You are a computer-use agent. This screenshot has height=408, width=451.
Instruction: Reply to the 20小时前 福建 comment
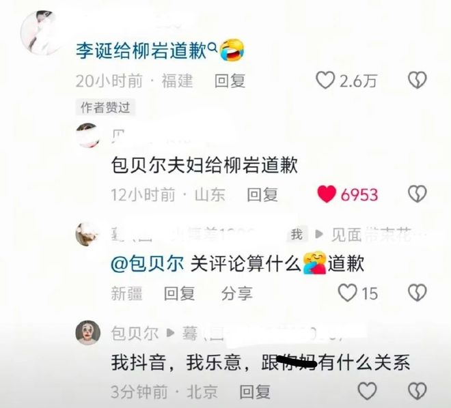[230, 81]
